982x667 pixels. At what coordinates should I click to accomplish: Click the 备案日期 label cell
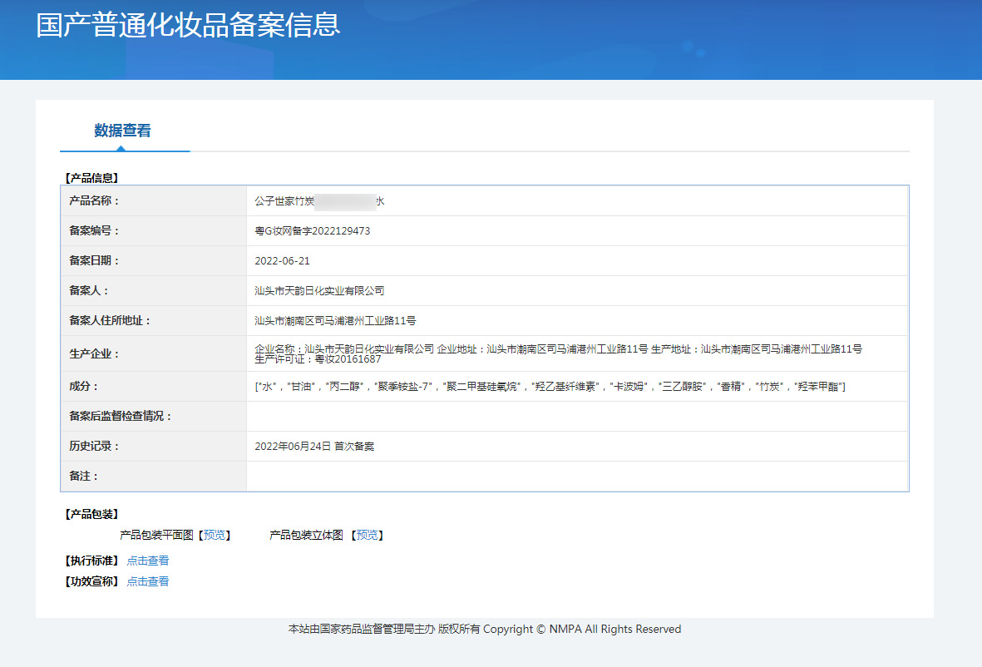pyautogui.click(x=154, y=260)
